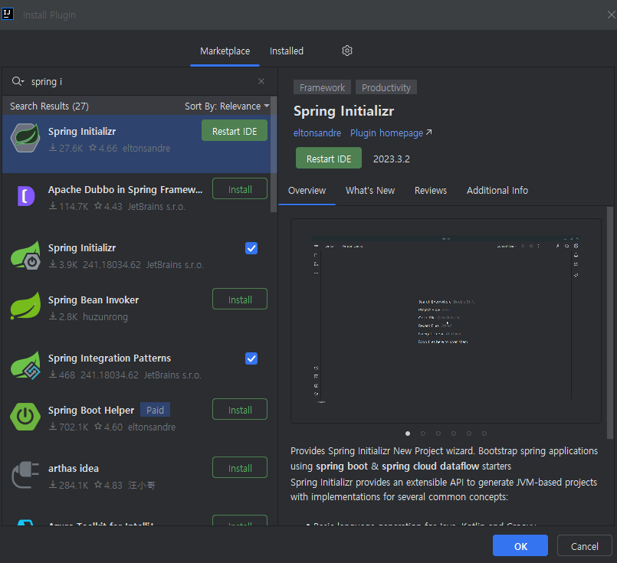617x563 pixels.
Task: Install the Spring Bean Invoker plugin
Action: pyautogui.click(x=240, y=300)
